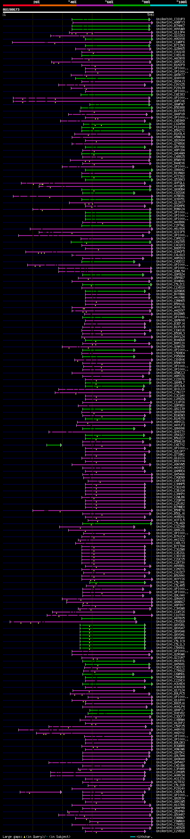Click the red 20% identity legend bar
The image size is (190, 839).
click(21, 5)
